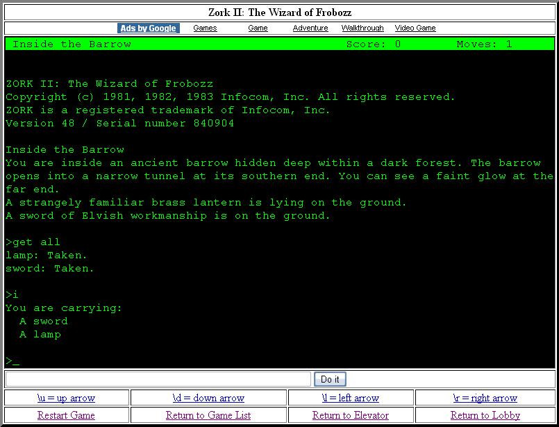Click the '>get all' command line
The width and height of the screenshot is (559, 427).
coord(33,242)
